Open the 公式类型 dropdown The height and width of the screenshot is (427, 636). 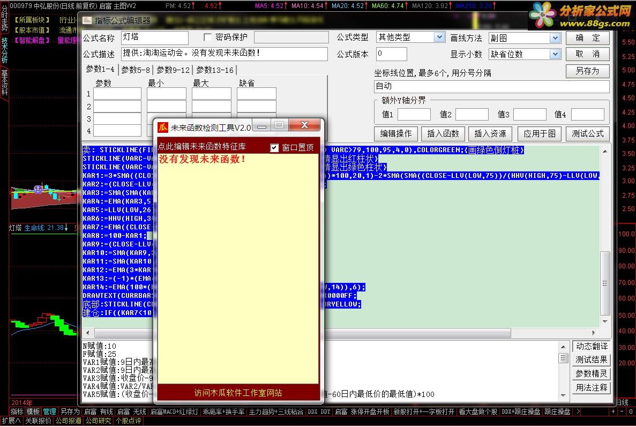point(439,38)
